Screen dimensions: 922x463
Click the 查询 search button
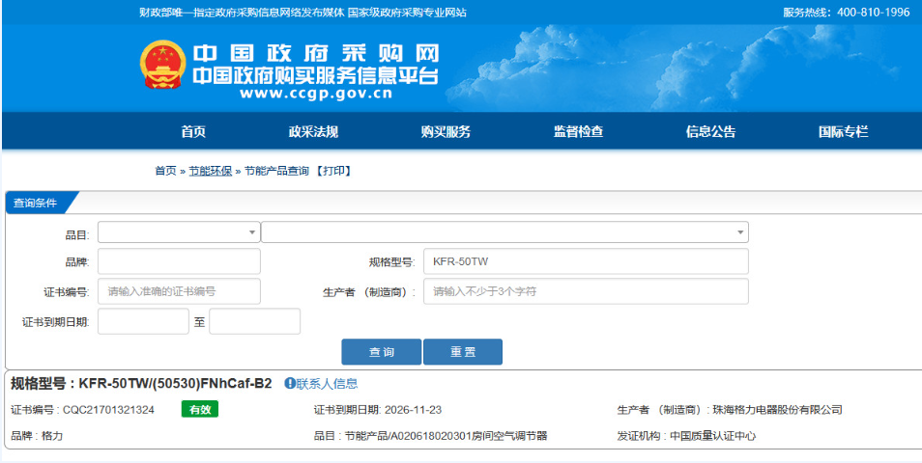tap(381, 351)
